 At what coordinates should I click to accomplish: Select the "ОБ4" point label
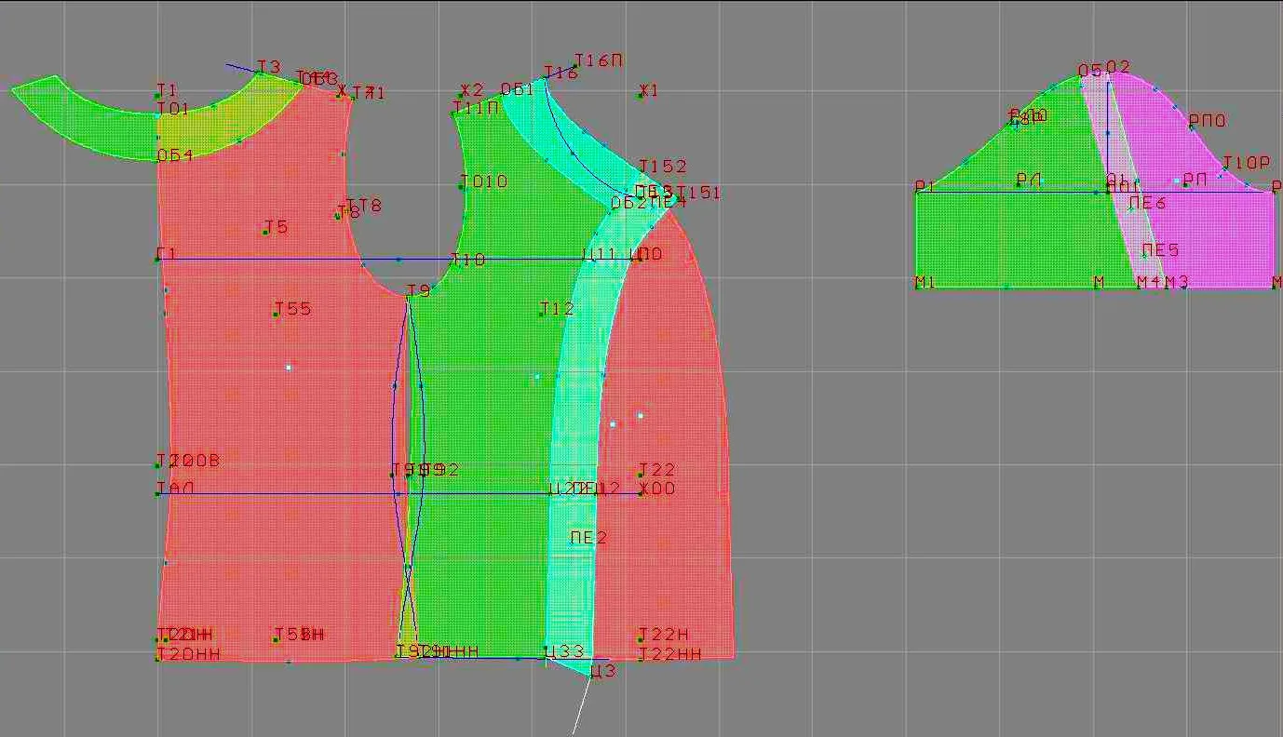[x=175, y=155]
